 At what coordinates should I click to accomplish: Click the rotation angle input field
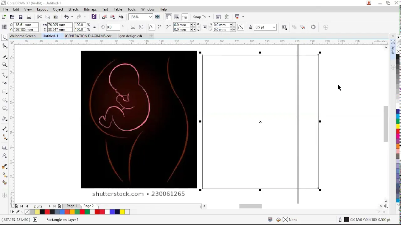[x=112, y=27]
